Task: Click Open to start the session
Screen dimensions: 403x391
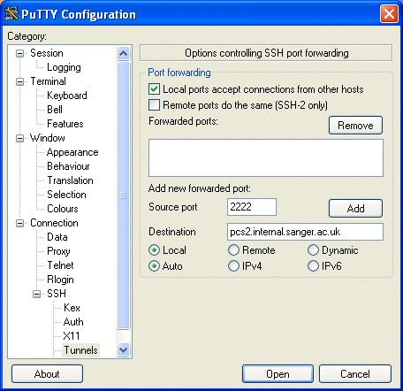Action: [278, 374]
